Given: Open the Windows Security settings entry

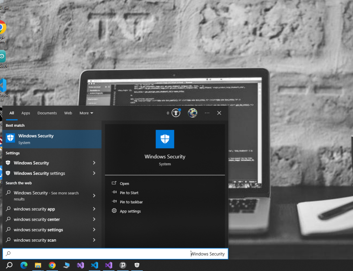Looking at the screenshot, I should tap(31, 163).
